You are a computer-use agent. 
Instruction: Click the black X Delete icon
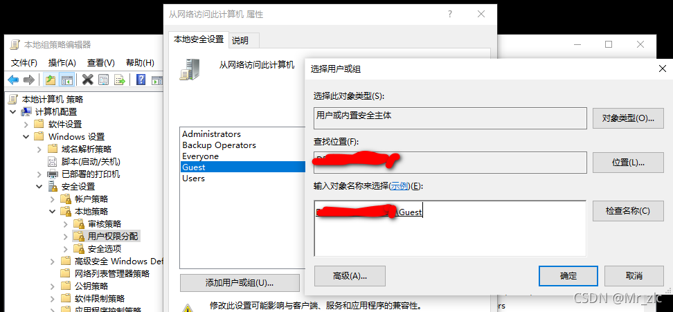pos(87,80)
